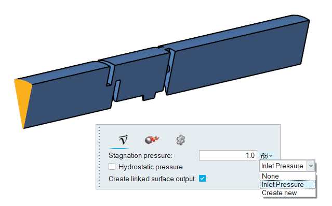Screen dimensions: 332x206
Task: Click the Hydrostatic pressure label text
Action: (150, 167)
